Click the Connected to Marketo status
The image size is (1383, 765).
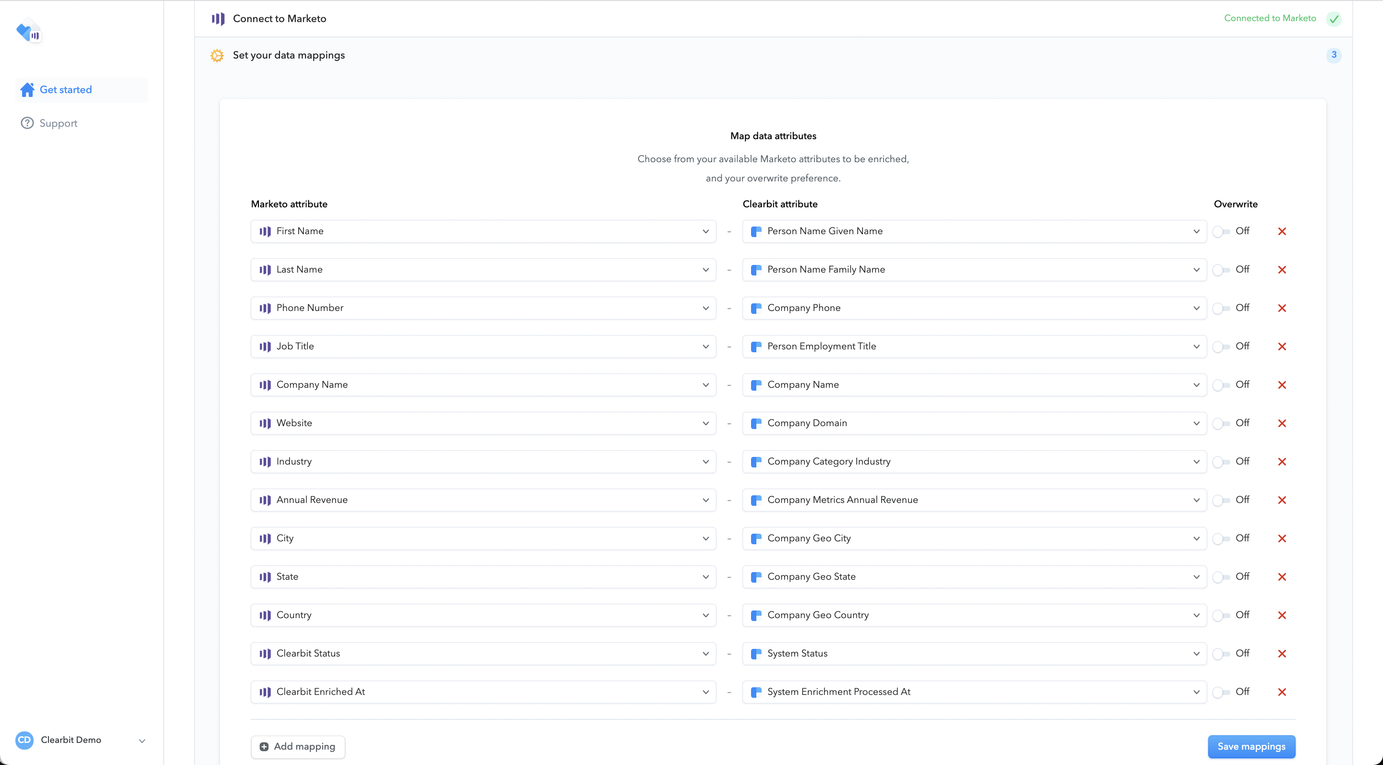click(1270, 18)
